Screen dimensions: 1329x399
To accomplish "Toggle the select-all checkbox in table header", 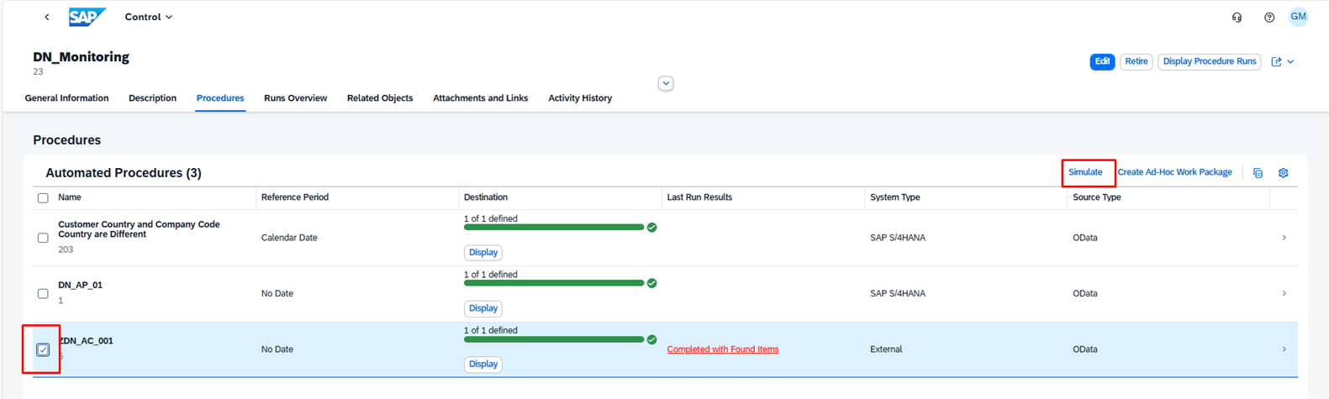I will 43,198.
